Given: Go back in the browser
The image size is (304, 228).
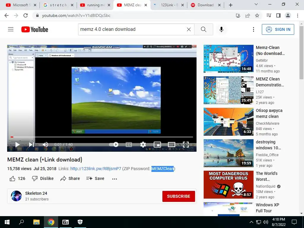Looking at the screenshot, I should click(7, 15).
